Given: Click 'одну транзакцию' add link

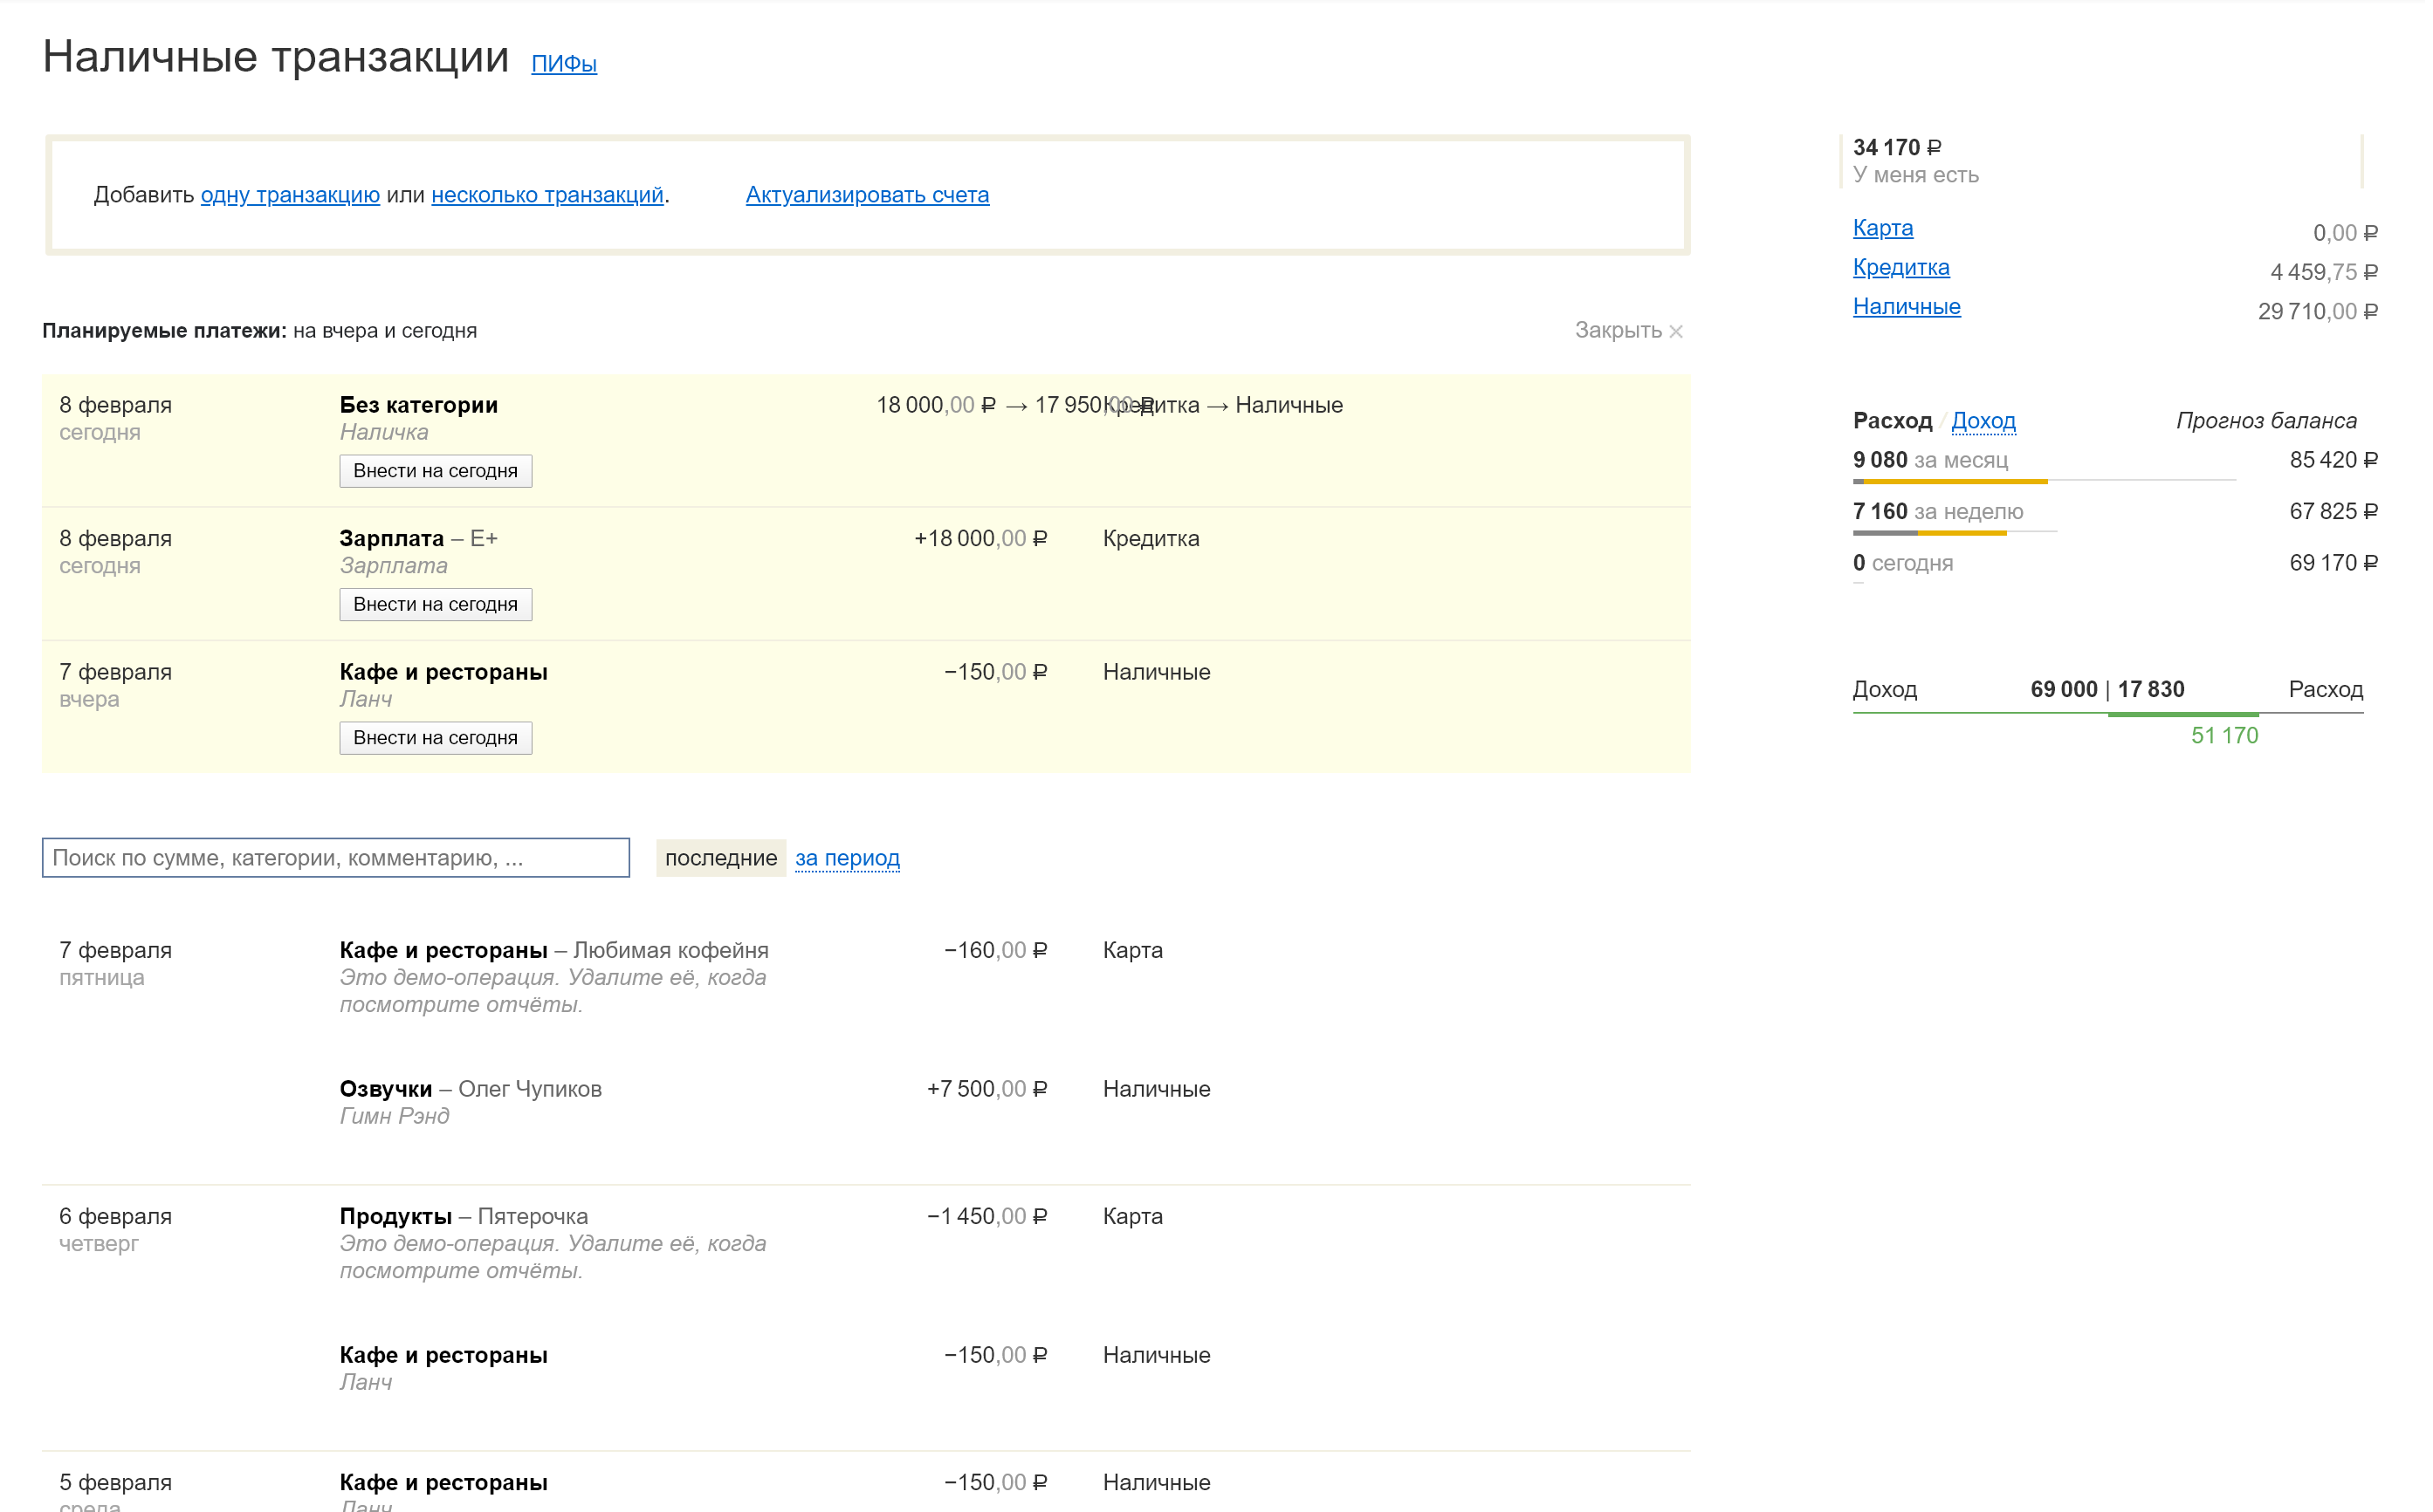Looking at the screenshot, I should (290, 195).
